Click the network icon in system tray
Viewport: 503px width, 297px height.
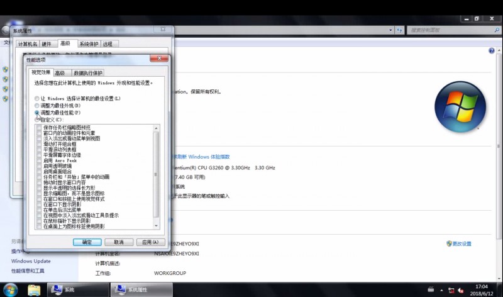coord(451,290)
